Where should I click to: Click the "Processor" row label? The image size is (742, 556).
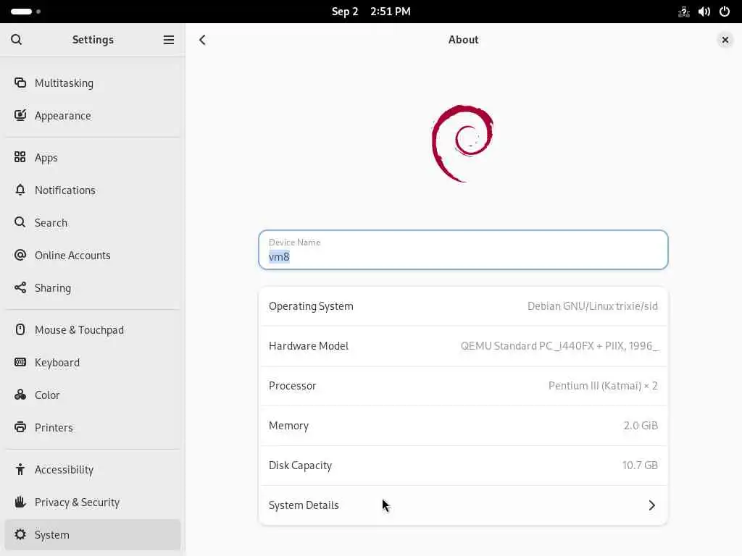click(x=293, y=385)
